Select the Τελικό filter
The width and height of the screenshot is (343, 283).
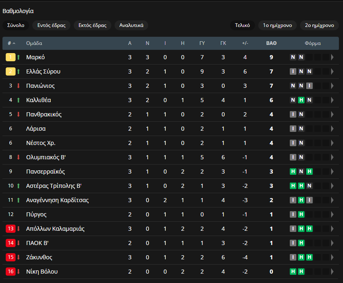coord(242,25)
